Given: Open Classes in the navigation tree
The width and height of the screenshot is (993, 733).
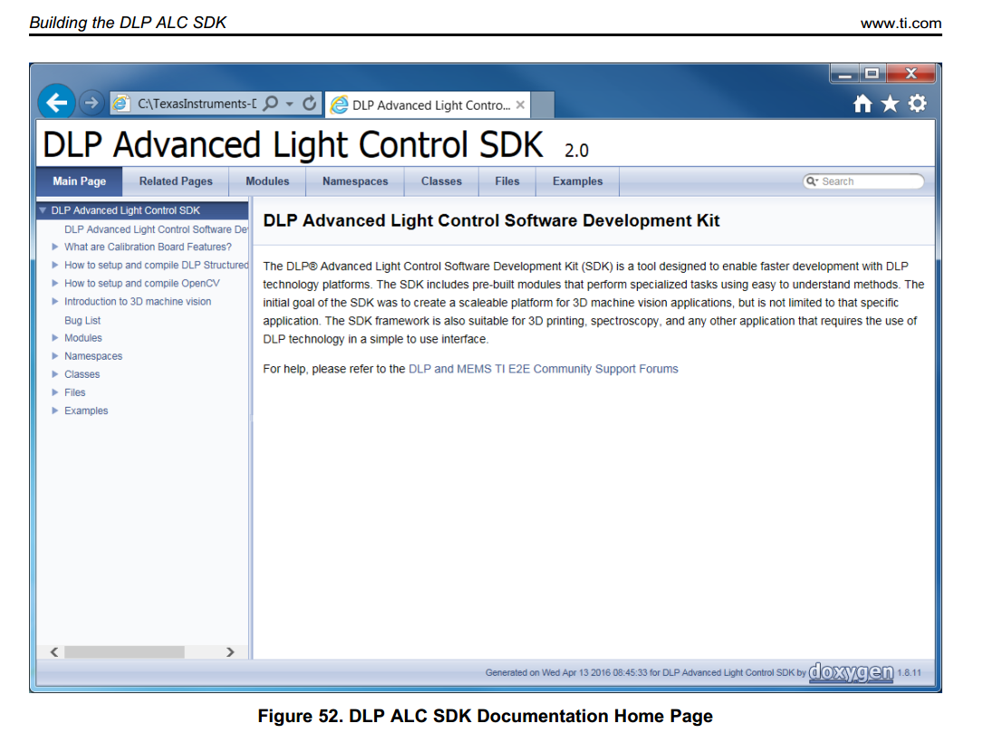Looking at the screenshot, I should (82, 374).
